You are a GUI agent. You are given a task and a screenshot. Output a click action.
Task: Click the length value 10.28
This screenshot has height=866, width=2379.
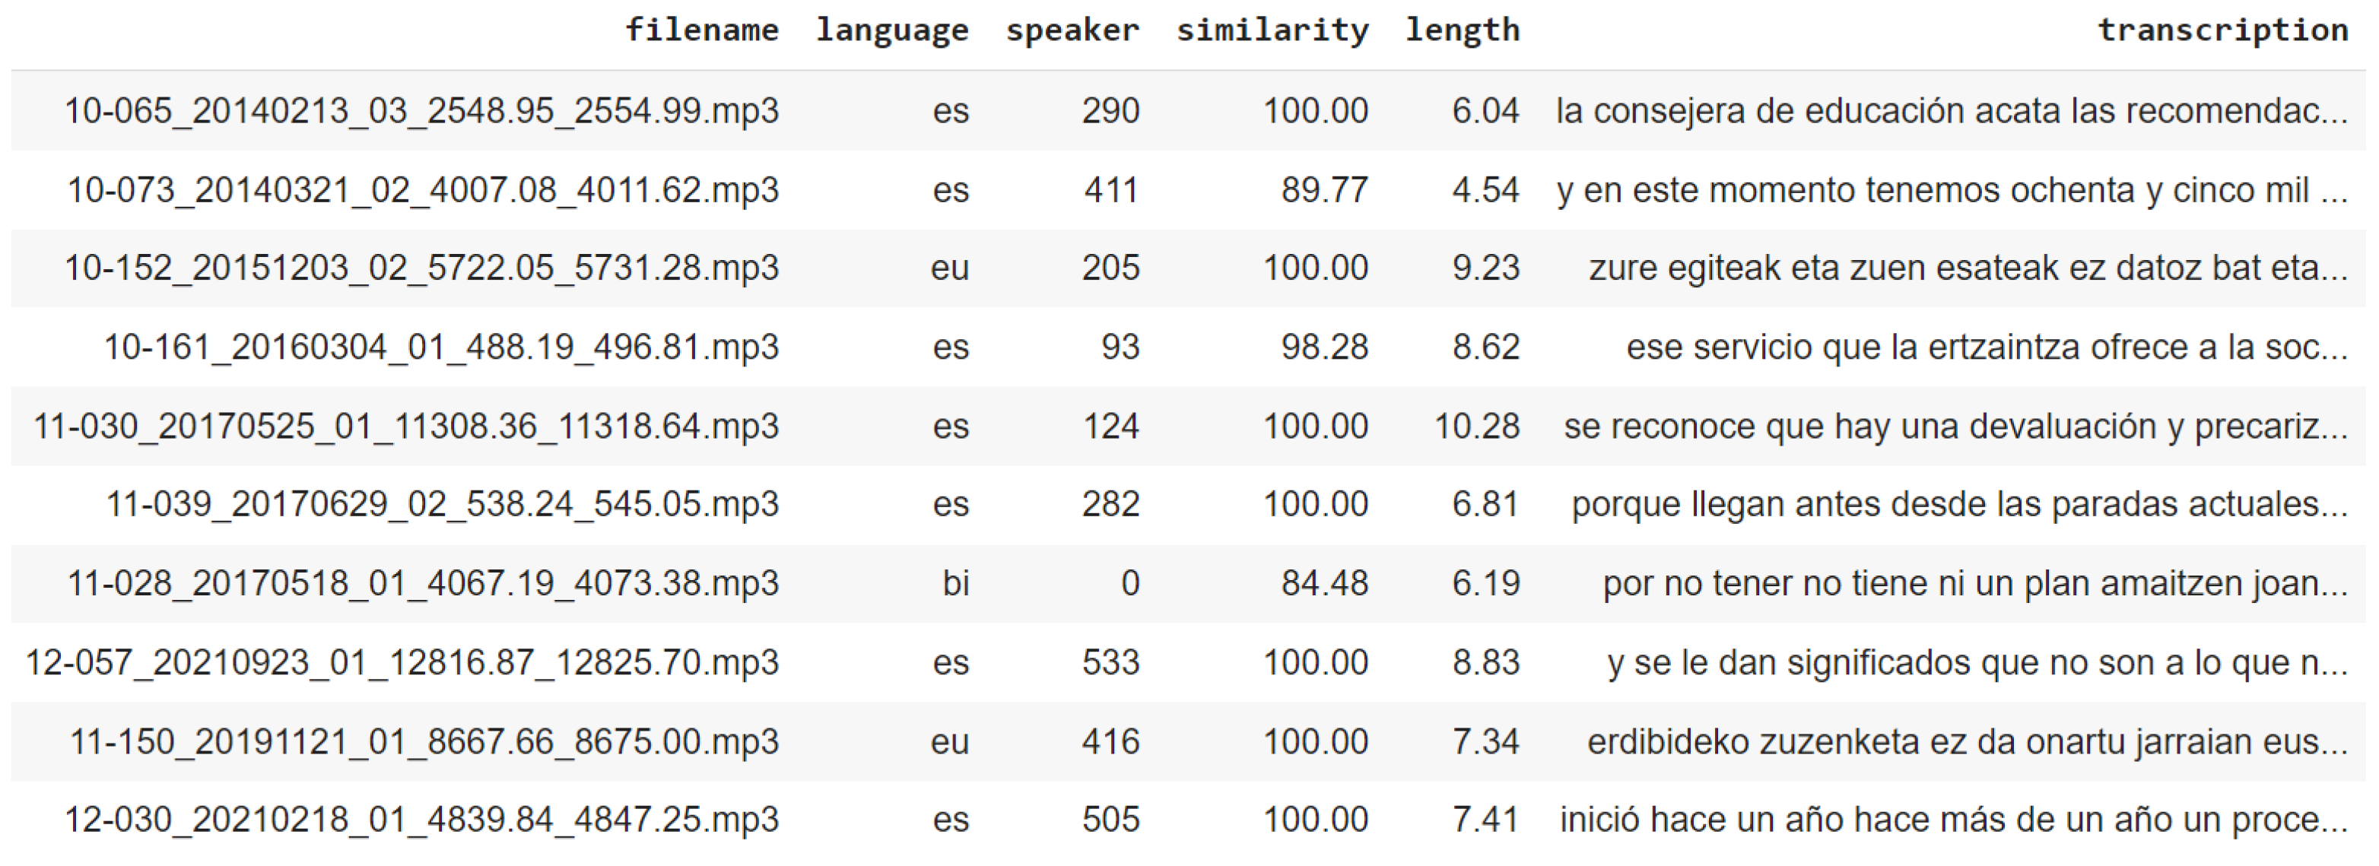point(1475,427)
